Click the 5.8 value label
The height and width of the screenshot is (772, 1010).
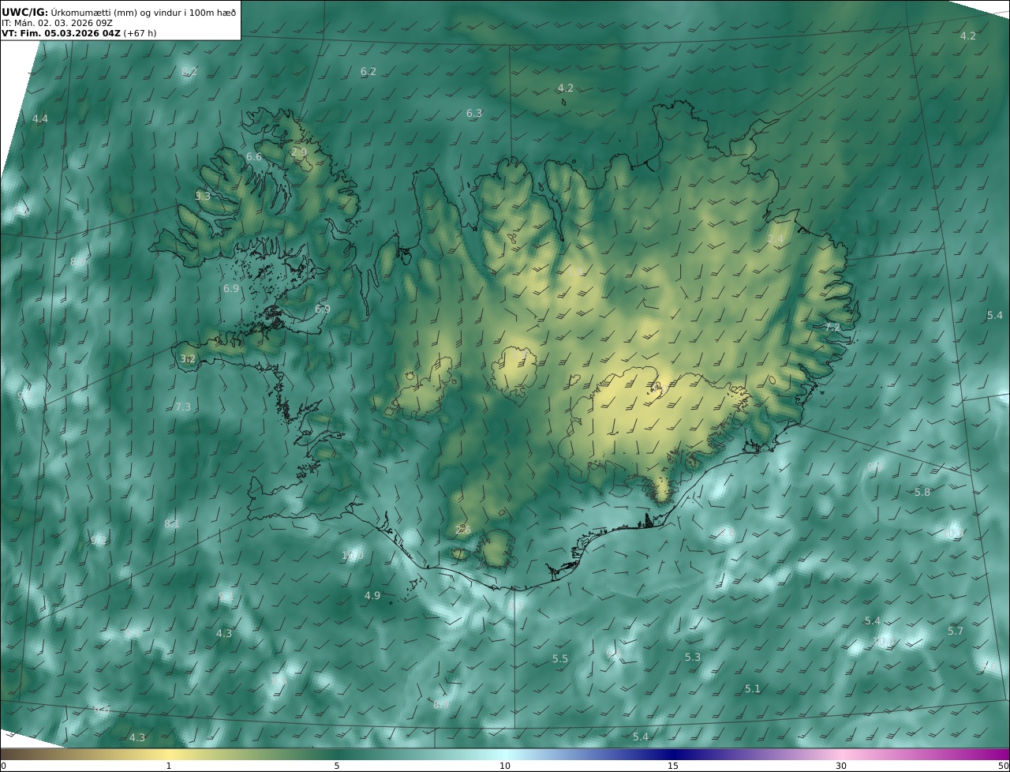point(922,492)
